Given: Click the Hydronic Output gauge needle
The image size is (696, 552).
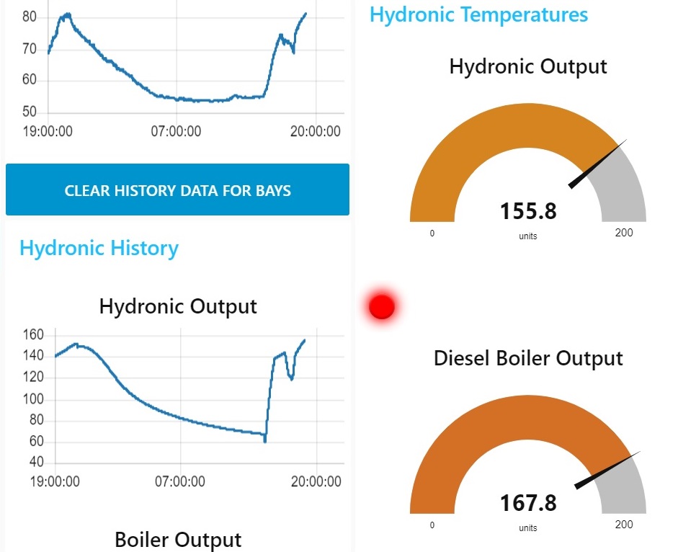Looking at the screenshot, I should coord(597,164).
